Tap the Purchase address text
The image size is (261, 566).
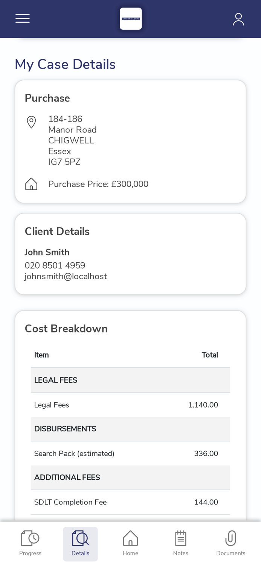pyautogui.click(x=72, y=140)
